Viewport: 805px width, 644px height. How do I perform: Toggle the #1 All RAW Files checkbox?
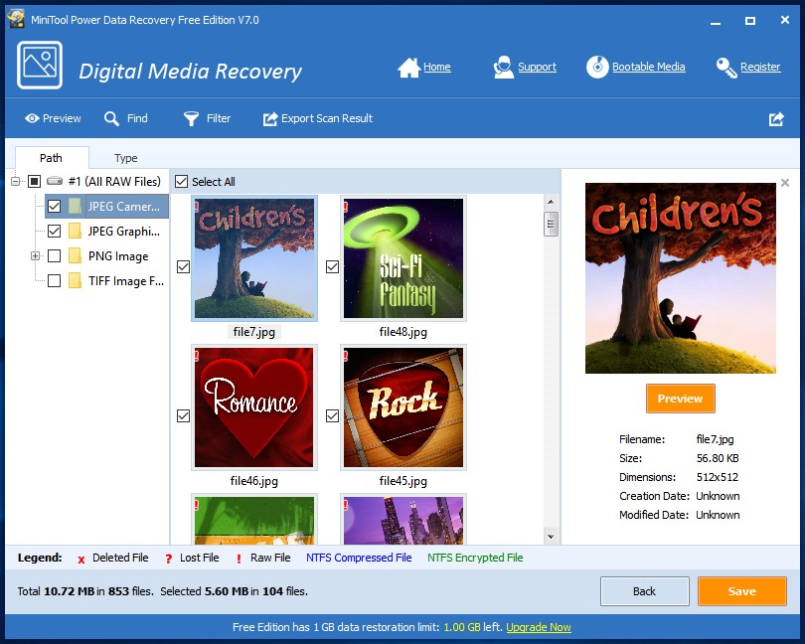(x=34, y=181)
